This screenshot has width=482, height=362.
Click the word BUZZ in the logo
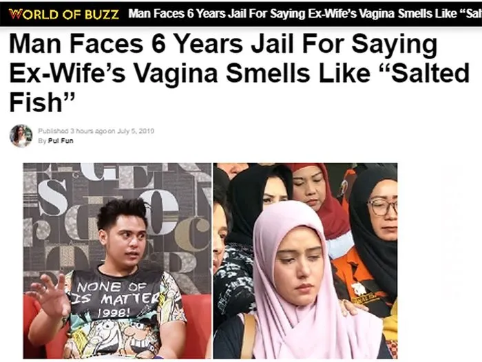(102, 14)
